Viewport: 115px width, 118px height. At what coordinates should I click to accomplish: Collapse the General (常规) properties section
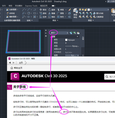point(77,37)
